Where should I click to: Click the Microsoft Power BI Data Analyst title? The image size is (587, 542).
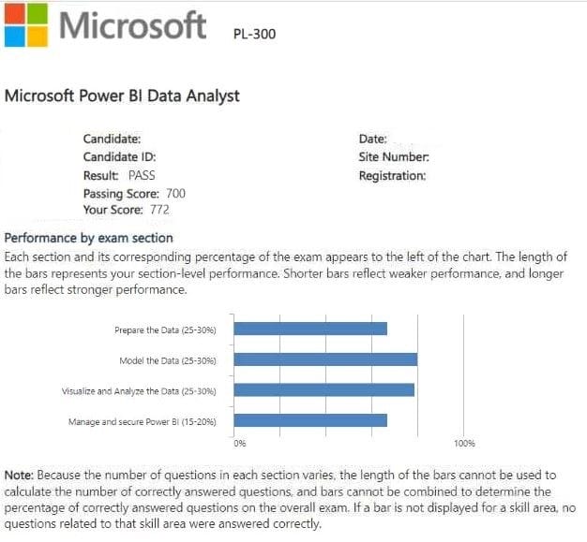[122, 95]
